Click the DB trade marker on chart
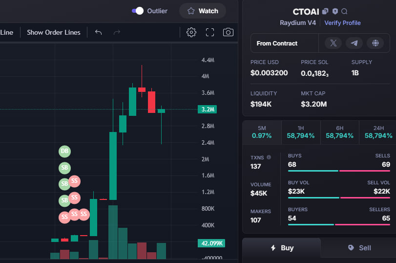Viewport: 396px width, 263px height. click(x=64, y=151)
